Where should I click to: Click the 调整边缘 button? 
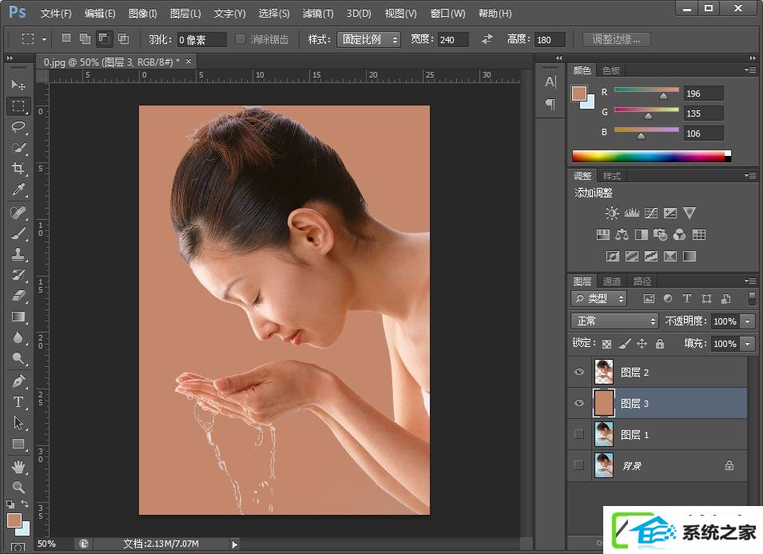click(x=616, y=39)
